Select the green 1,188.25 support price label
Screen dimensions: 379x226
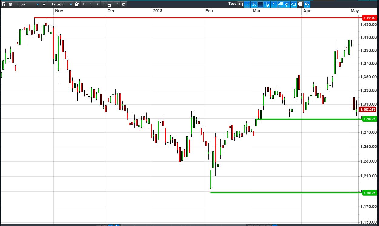[x=370, y=193]
